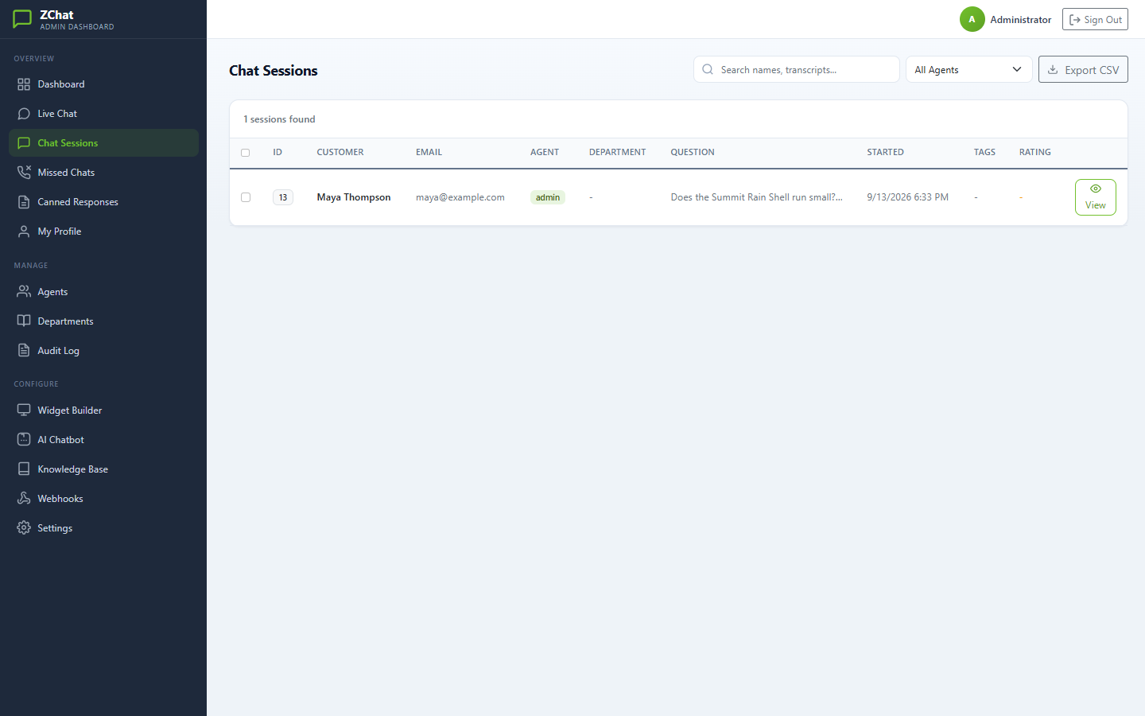Click the STARTED column header
This screenshot has width=1145, height=716.
(x=885, y=152)
